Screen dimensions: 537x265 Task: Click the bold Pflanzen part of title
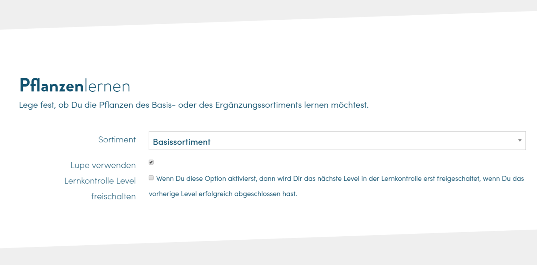click(x=51, y=86)
